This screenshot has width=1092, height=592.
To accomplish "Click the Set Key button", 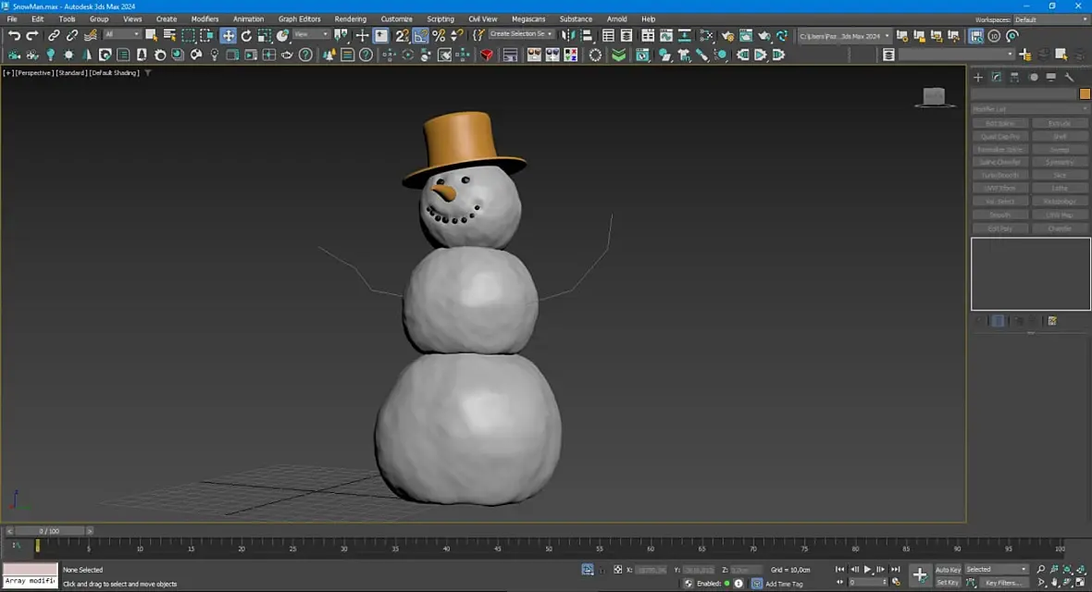I will pyautogui.click(x=948, y=583).
